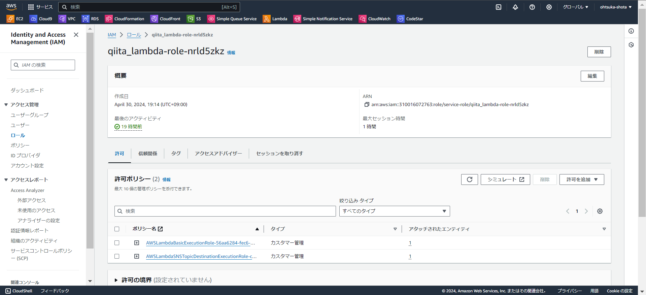The width and height of the screenshot is (646, 295).
Task: Copy the role ARN with copy icon
Action: point(367,104)
